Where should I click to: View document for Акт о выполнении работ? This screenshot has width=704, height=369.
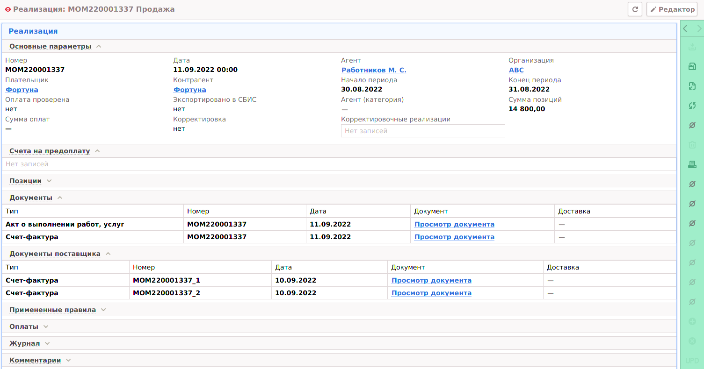click(x=454, y=224)
